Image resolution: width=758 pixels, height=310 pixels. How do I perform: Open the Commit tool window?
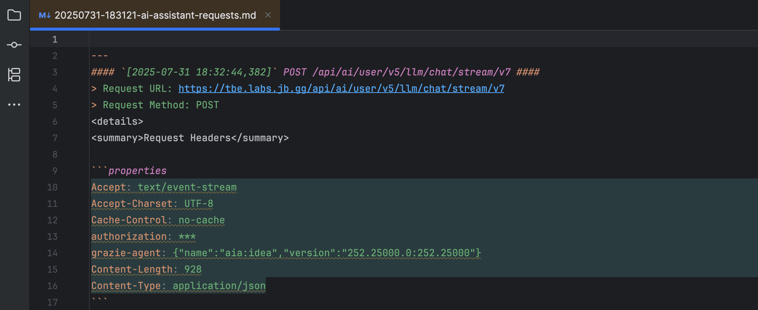(x=14, y=45)
